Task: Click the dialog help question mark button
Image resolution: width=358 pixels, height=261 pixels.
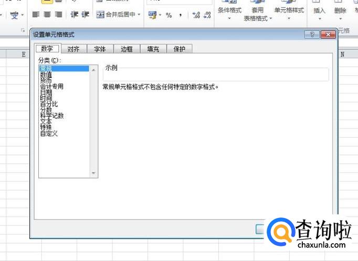Action: tap(312, 35)
